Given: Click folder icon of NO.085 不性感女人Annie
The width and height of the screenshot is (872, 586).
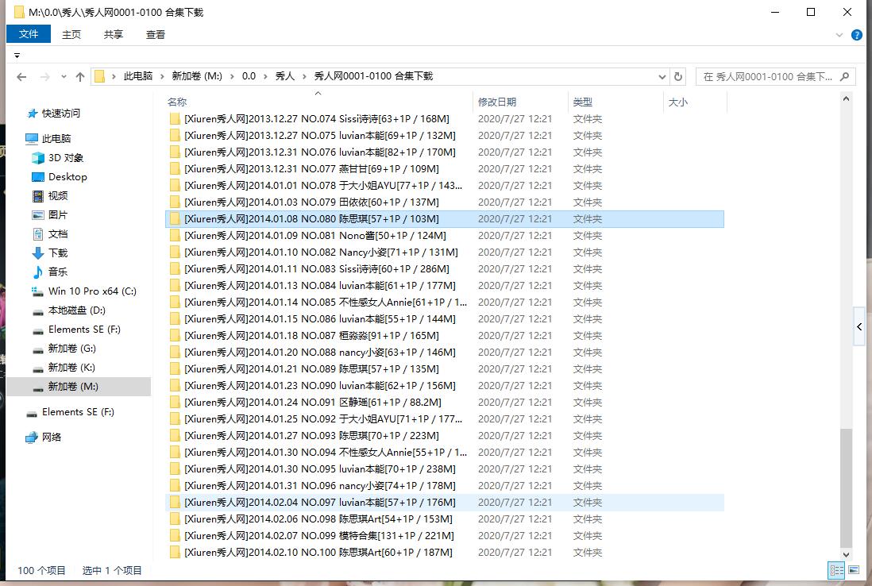Looking at the screenshot, I should (175, 303).
